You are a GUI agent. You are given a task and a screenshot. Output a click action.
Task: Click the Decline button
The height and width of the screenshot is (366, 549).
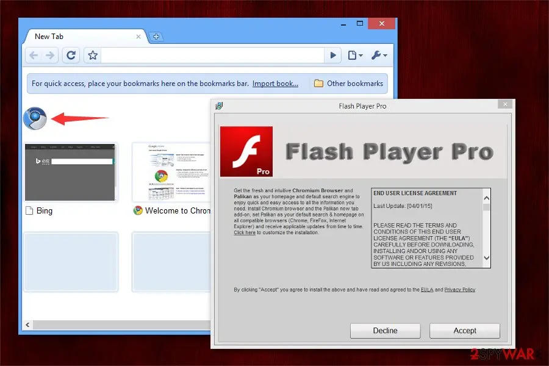click(385, 331)
